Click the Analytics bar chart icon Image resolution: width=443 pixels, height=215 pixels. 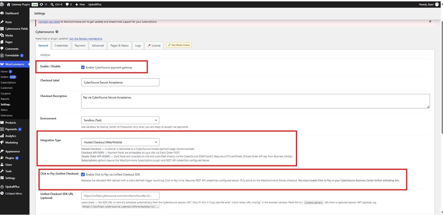click(2, 136)
